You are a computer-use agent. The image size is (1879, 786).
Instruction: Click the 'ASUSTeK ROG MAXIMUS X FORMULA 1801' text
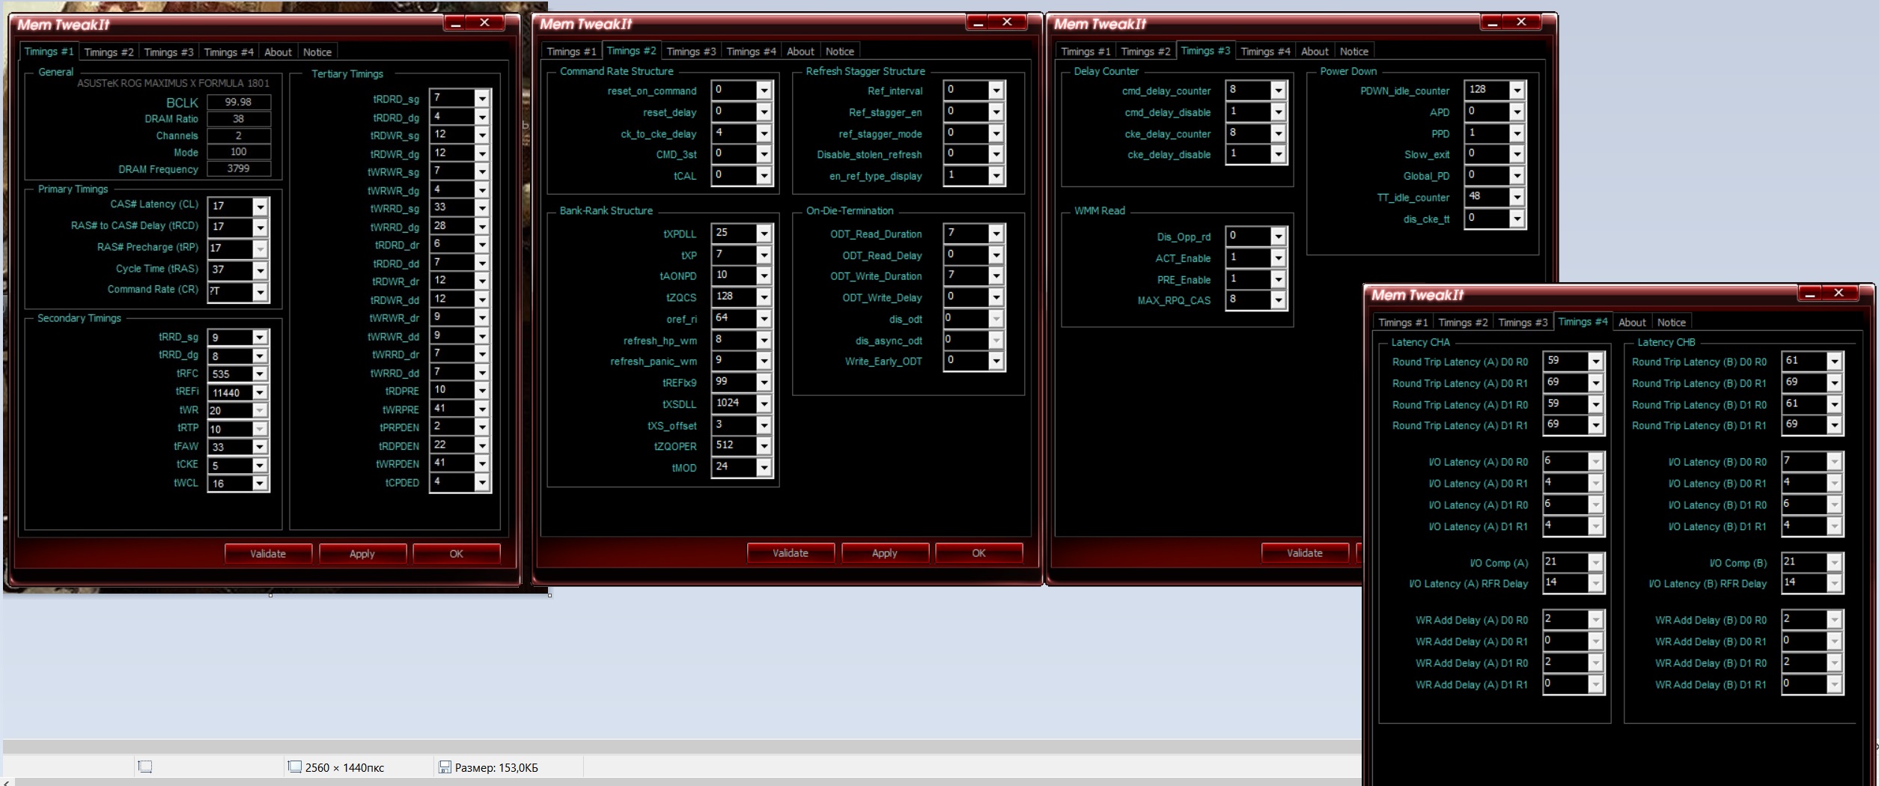click(x=173, y=83)
